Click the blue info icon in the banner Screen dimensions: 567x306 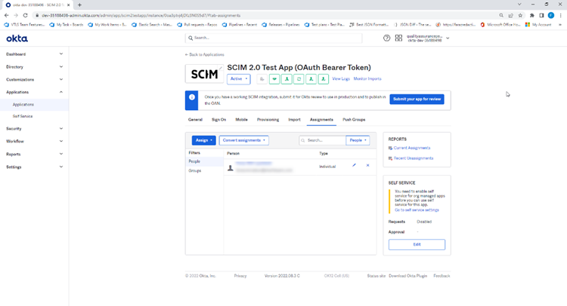(192, 97)
